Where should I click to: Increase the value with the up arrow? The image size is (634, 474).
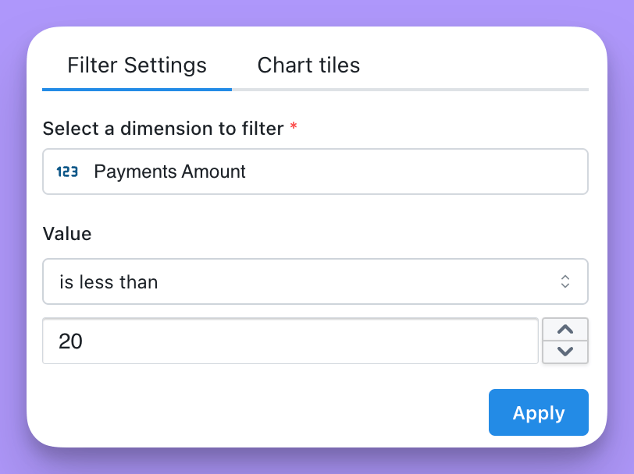coord(565,330)
